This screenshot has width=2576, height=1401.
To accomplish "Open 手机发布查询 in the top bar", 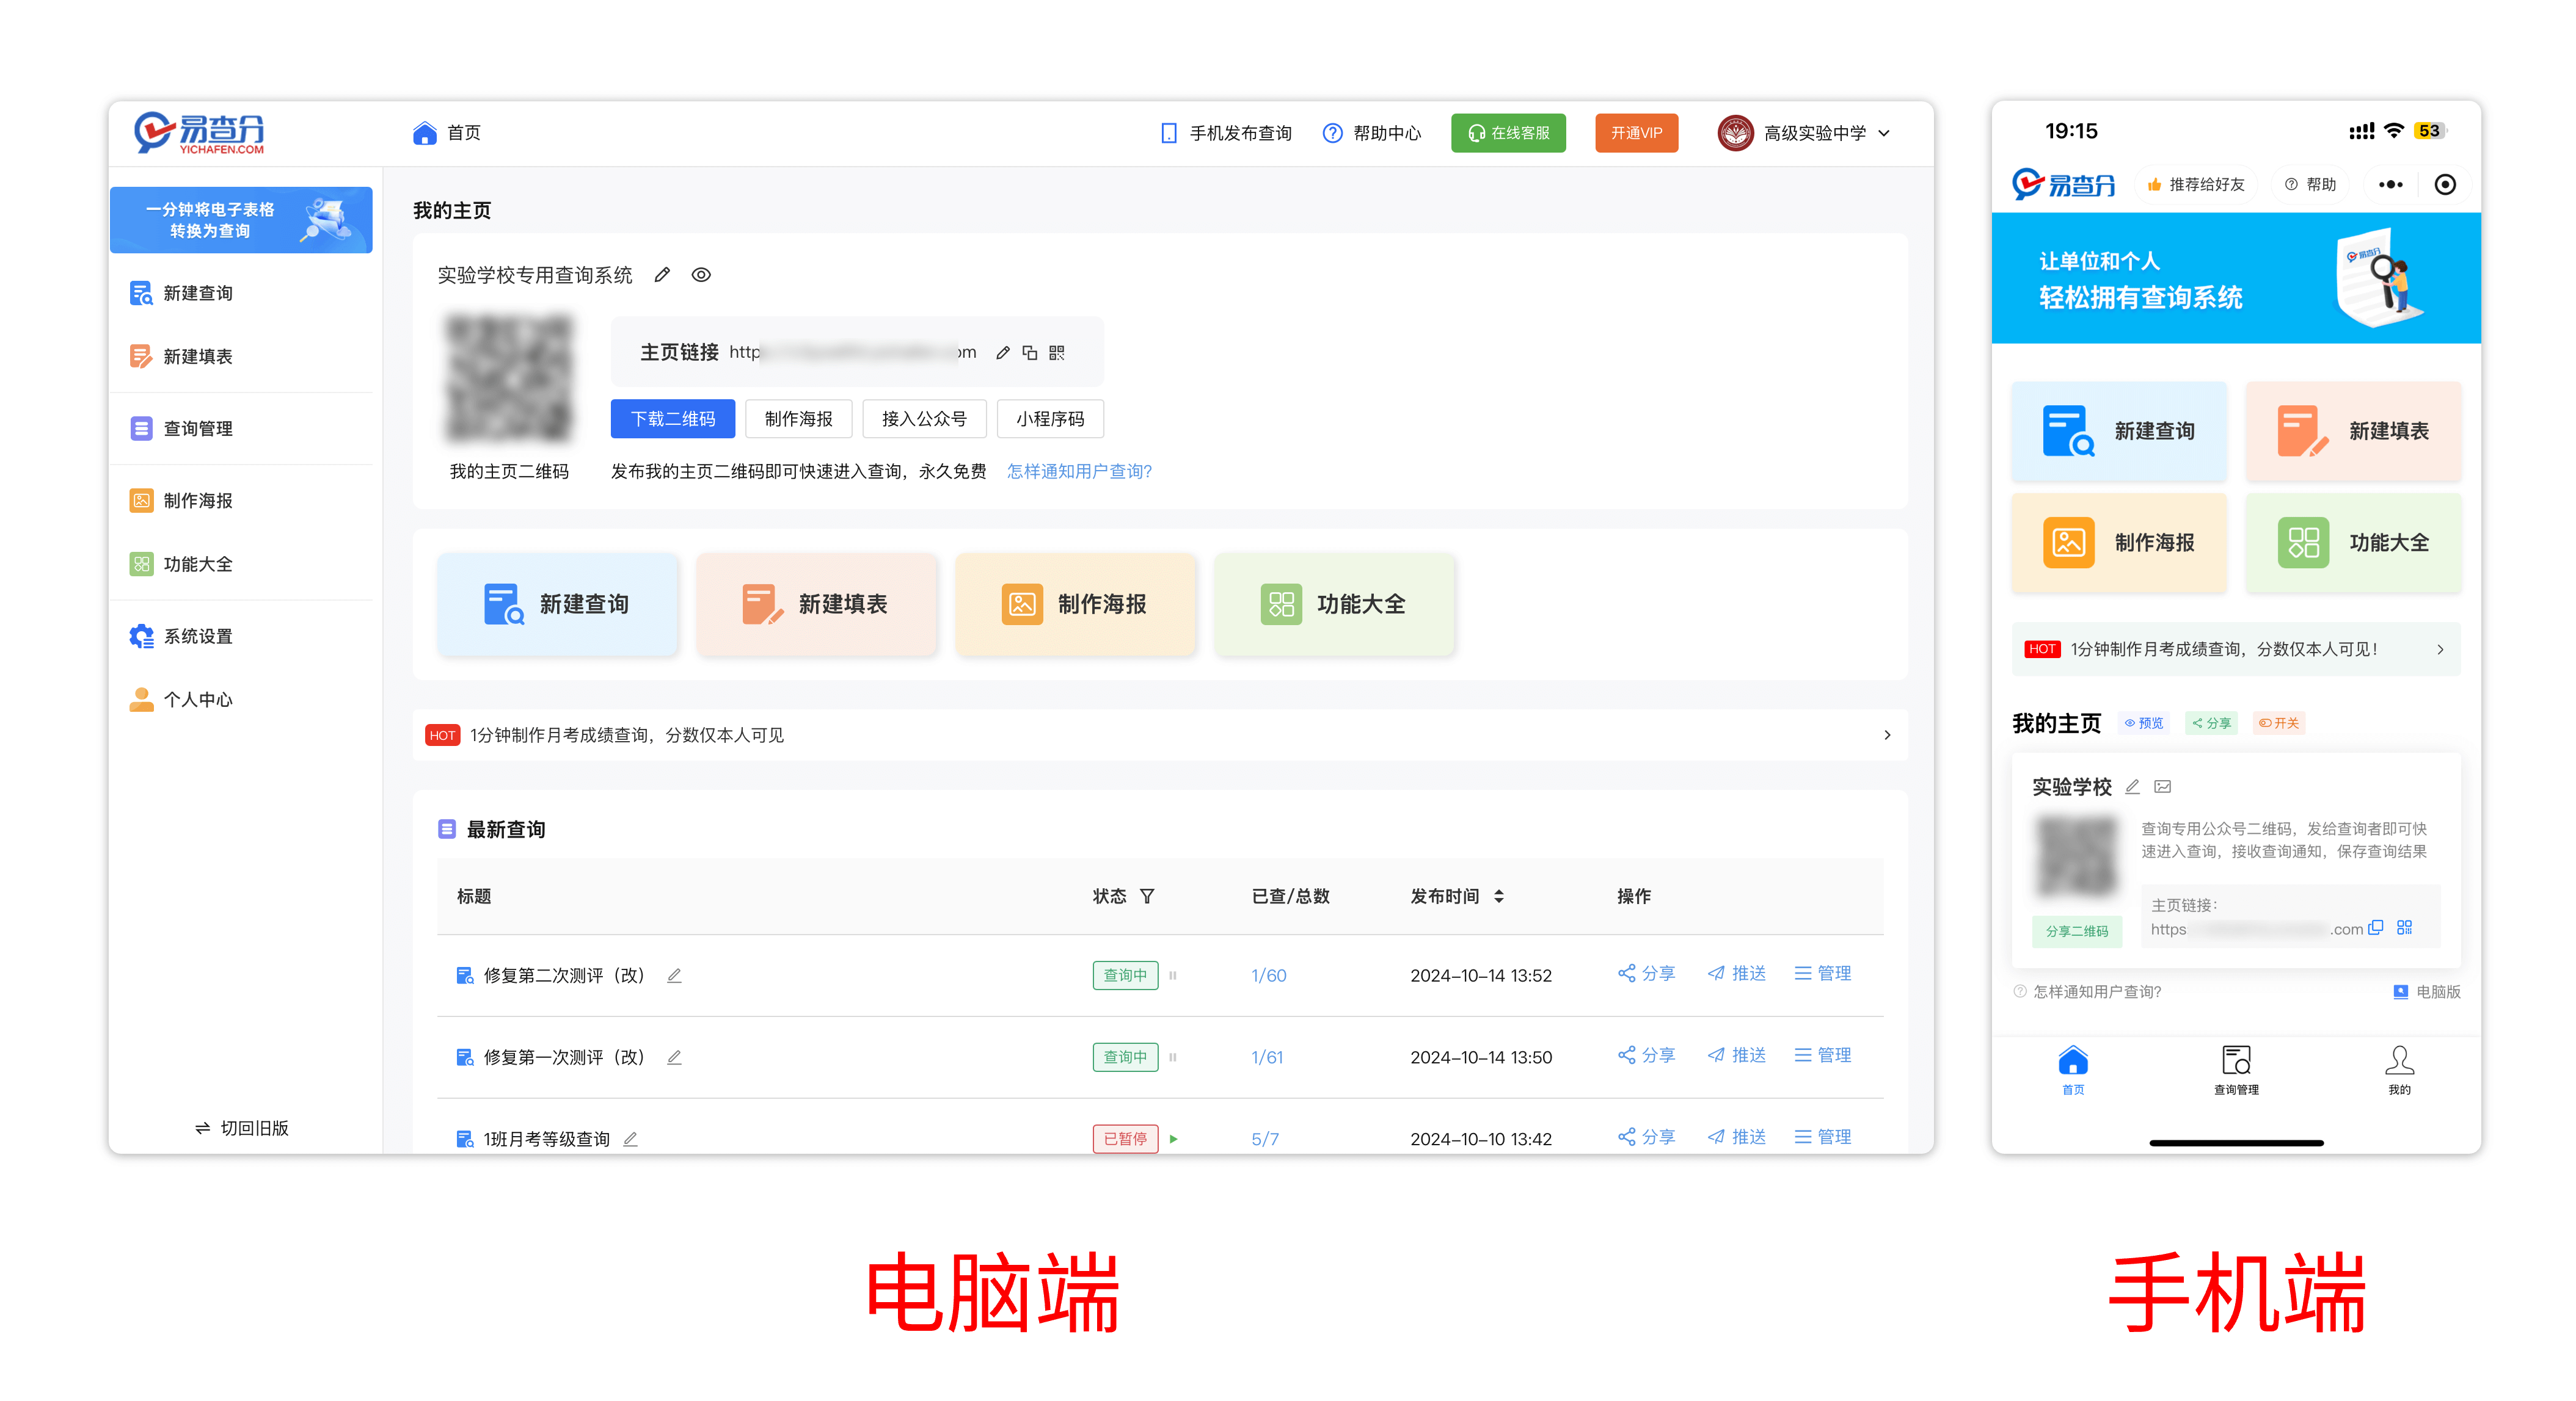I will (x=1226, y=133).
